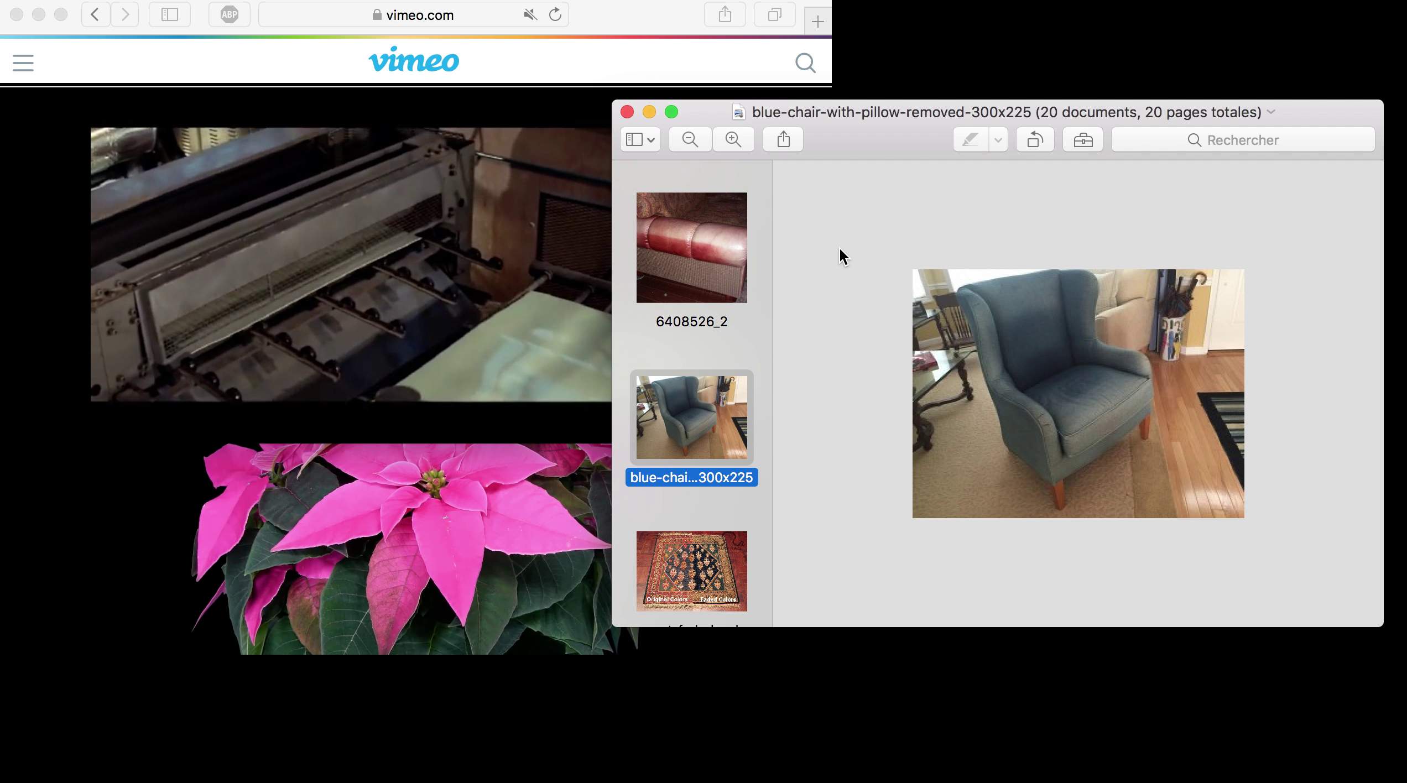The height and width of the screenshot is (783, 1407).
Task: Click the vimeo.com address field
Action: pos(414,15)
